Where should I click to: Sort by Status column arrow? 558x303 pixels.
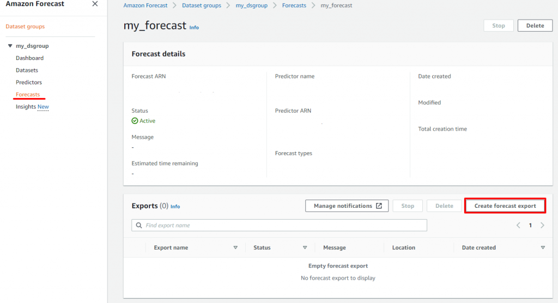click(x=305, y=248)
